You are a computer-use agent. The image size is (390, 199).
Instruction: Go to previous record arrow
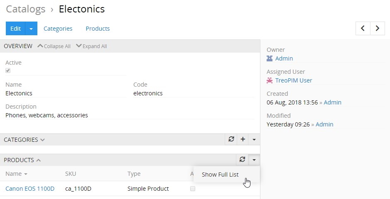click(x=363, y=28)
